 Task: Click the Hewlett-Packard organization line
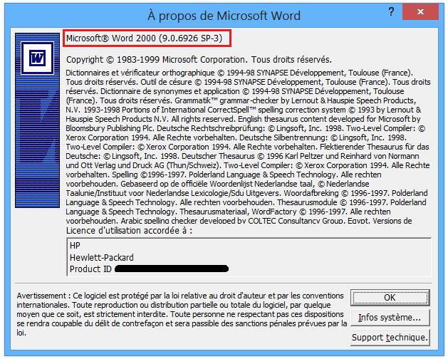pos(102,258)
